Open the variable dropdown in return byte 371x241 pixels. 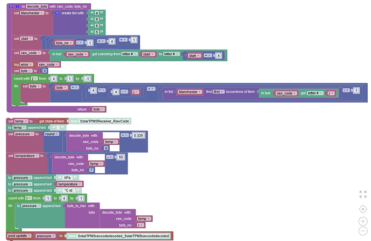pos(98,109)
